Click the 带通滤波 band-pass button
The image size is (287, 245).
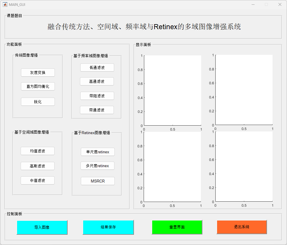pos(97,110)
